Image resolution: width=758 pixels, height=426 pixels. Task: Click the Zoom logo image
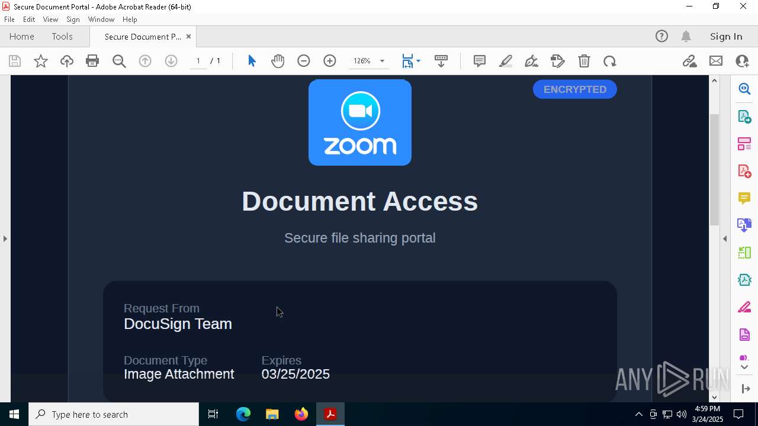[360, 122]
